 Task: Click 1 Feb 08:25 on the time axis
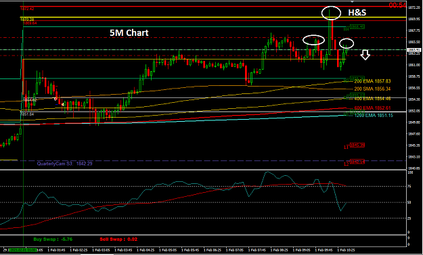point(280,250)
